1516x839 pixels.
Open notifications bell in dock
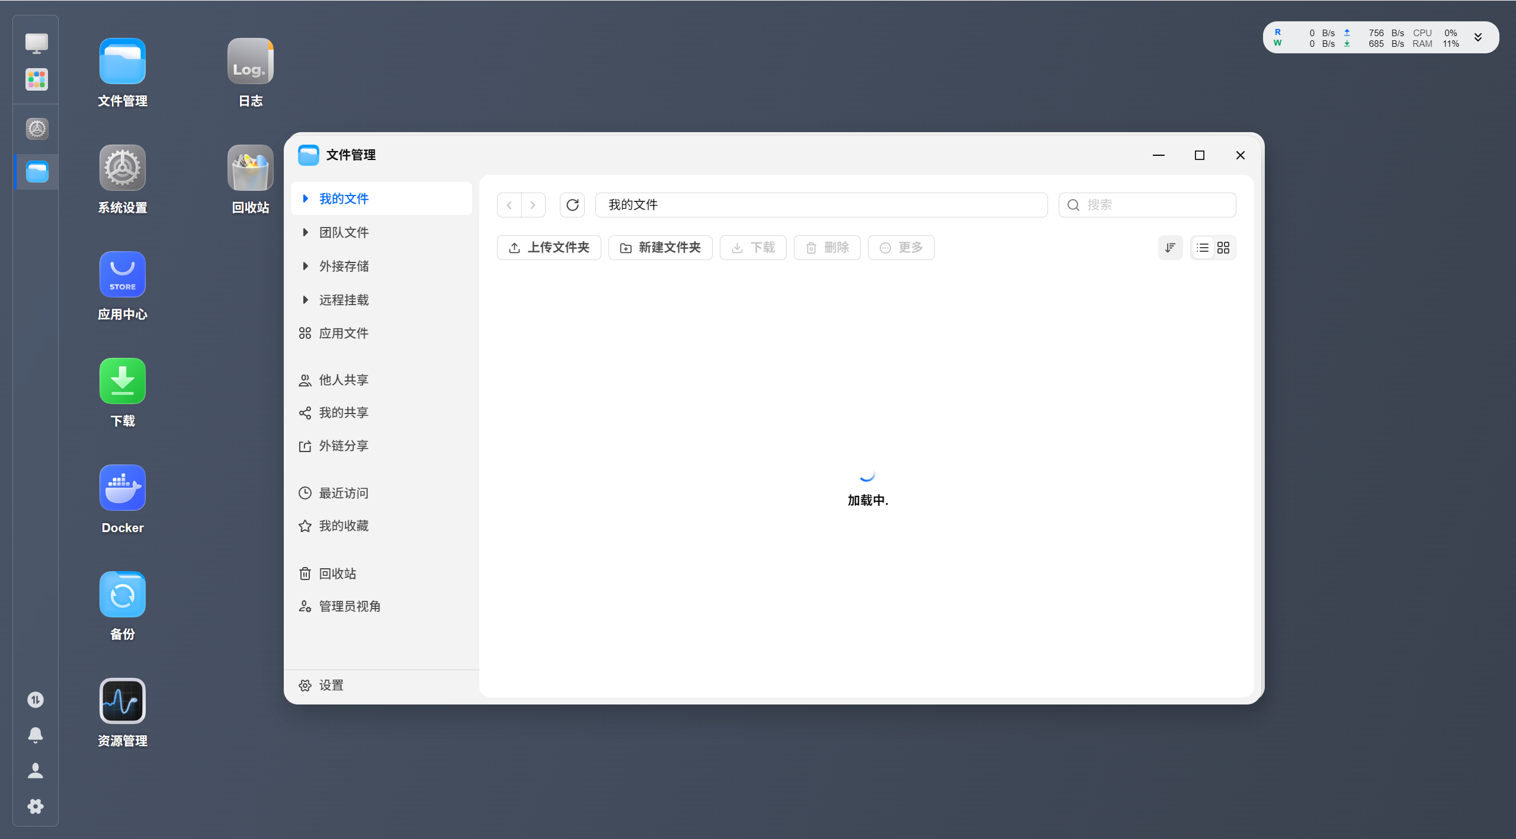click(36, 735)
